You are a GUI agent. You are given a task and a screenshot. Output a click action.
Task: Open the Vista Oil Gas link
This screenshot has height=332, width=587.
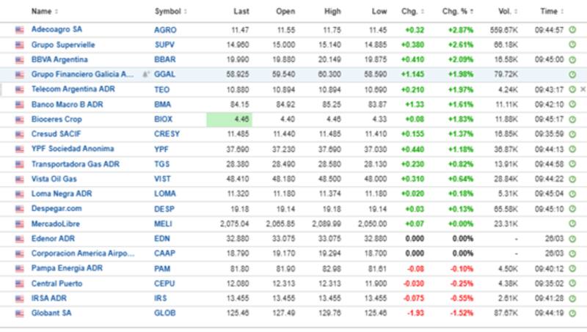click(x=54, y=180)
